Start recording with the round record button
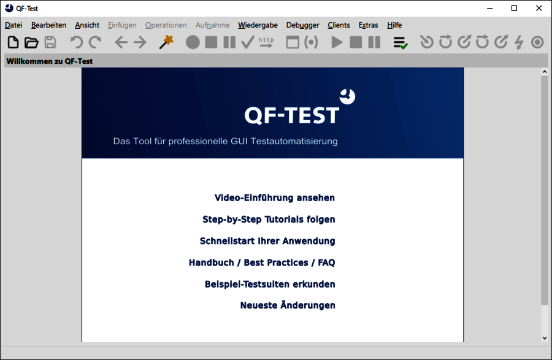The image size is (552, 360). [x=193, y=42]
